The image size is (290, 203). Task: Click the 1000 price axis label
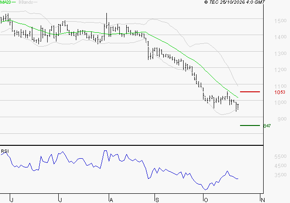(x=281, y=102)
